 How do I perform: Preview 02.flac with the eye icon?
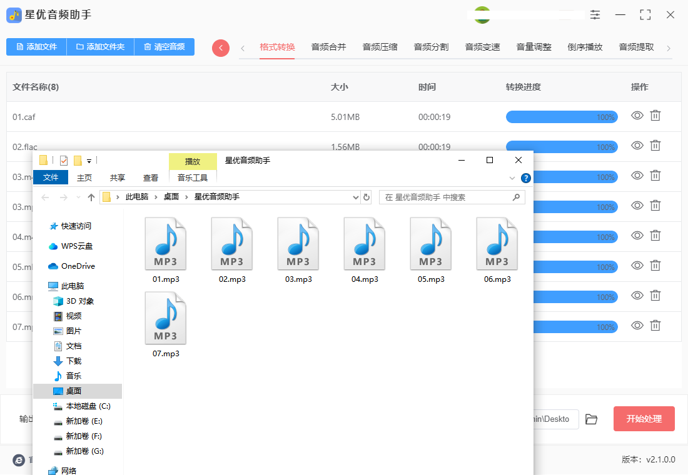[x=637, y=145]
